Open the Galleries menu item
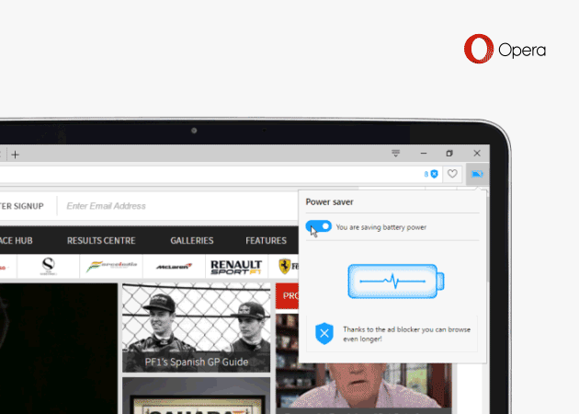 (192, 241)
